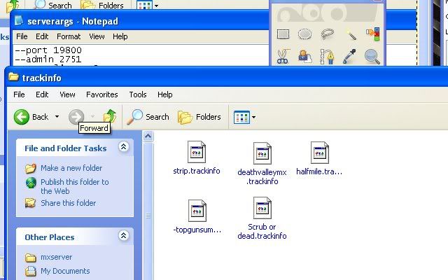Select GIMP Ellipse Select tool
This screenshot has width=448, height=280.
tap(304, 34)
